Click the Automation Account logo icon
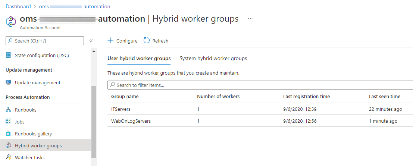 click(11, 22)
